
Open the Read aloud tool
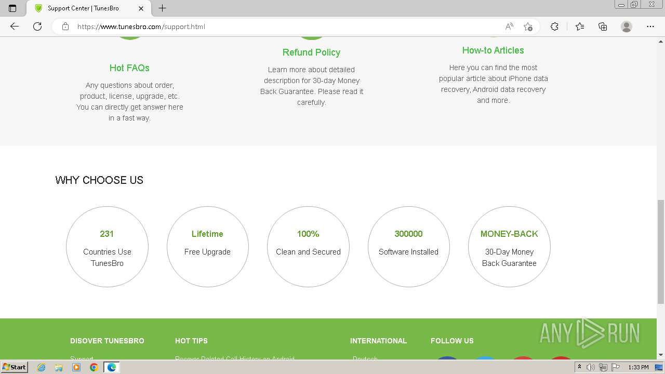[x=509, y=26]
